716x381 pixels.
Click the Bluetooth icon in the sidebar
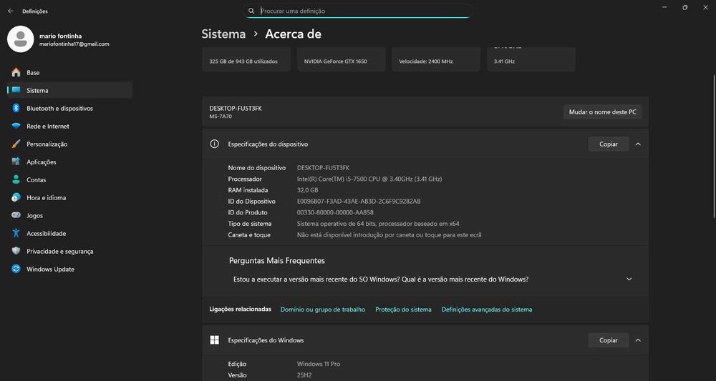(16, 108)
